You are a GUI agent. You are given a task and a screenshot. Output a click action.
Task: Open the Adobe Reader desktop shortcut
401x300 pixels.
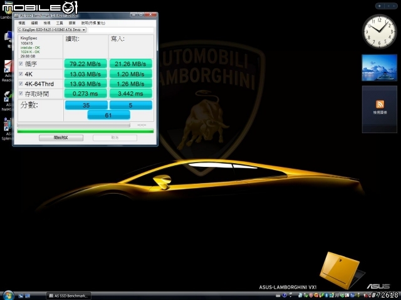[8, 71]
